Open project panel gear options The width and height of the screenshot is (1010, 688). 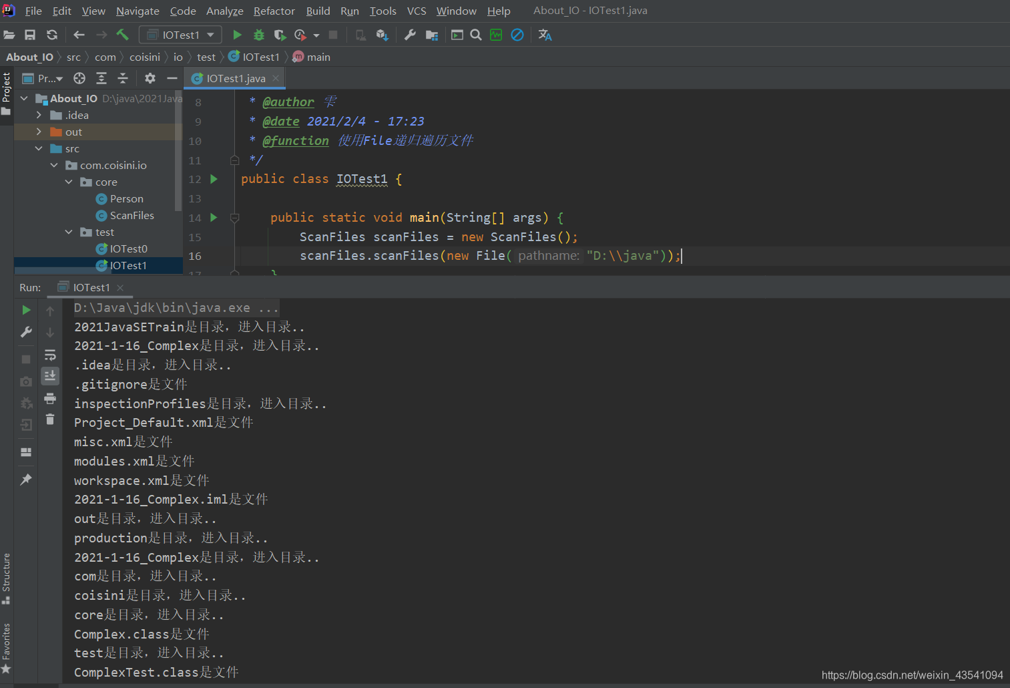click(150, 78)
